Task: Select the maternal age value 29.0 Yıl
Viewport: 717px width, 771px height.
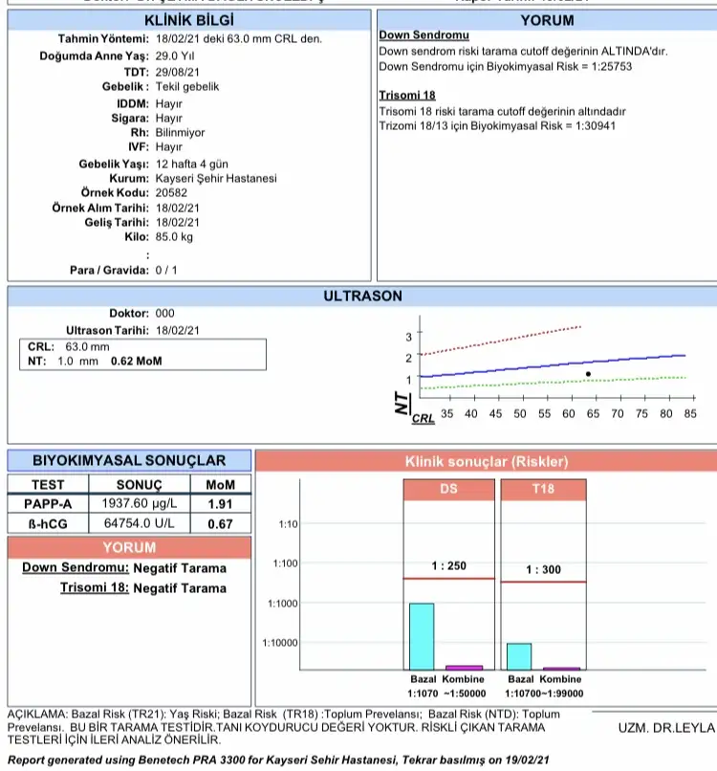Action: click(175, 56)
